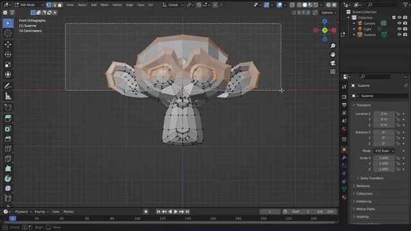The width and height of the screenshot is (411, 231).
Task: Select the Loop Cut tool
Action: [8, 148]
